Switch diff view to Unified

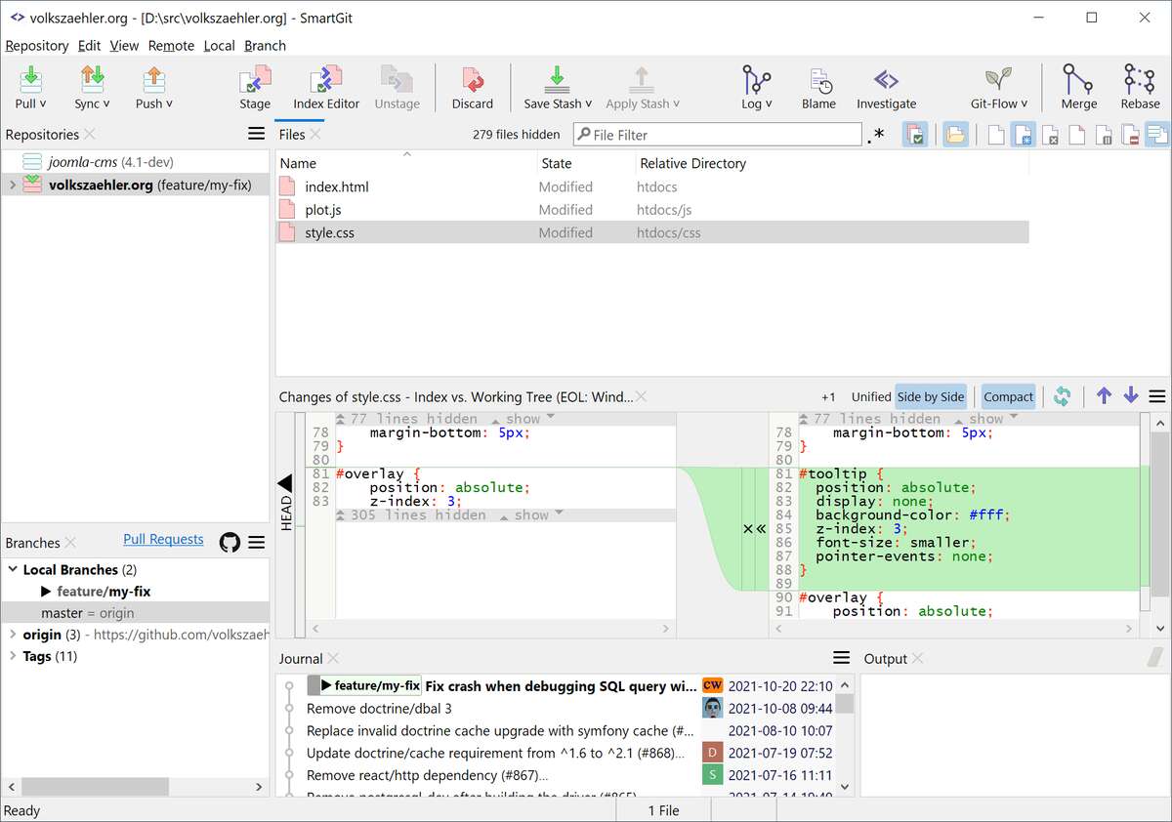(870, 396)
